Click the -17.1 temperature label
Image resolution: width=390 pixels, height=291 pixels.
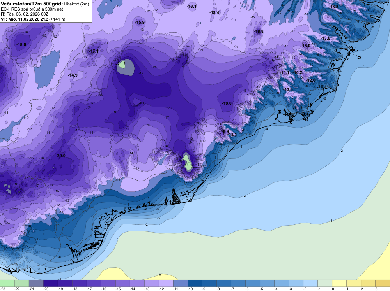click(94, 51)
